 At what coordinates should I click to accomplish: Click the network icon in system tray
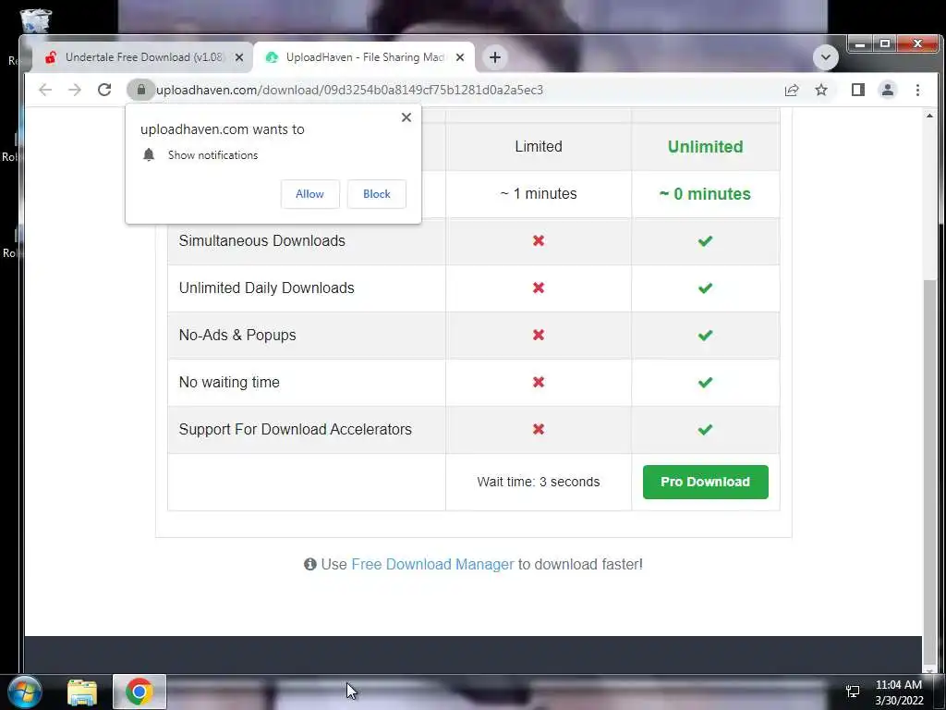tap(853, 692)
